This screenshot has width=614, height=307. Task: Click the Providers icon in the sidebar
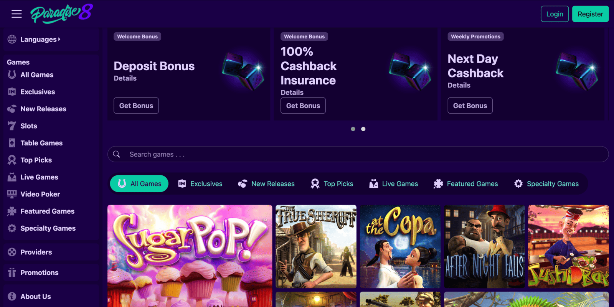click(12, 252)
